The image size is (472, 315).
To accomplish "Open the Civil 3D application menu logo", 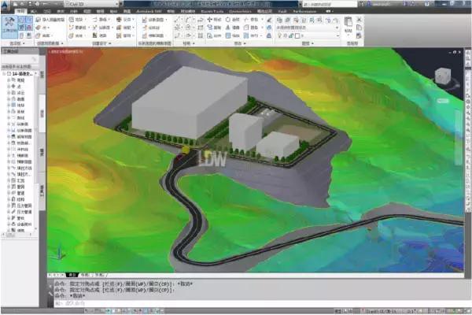I will pos(7,6).
